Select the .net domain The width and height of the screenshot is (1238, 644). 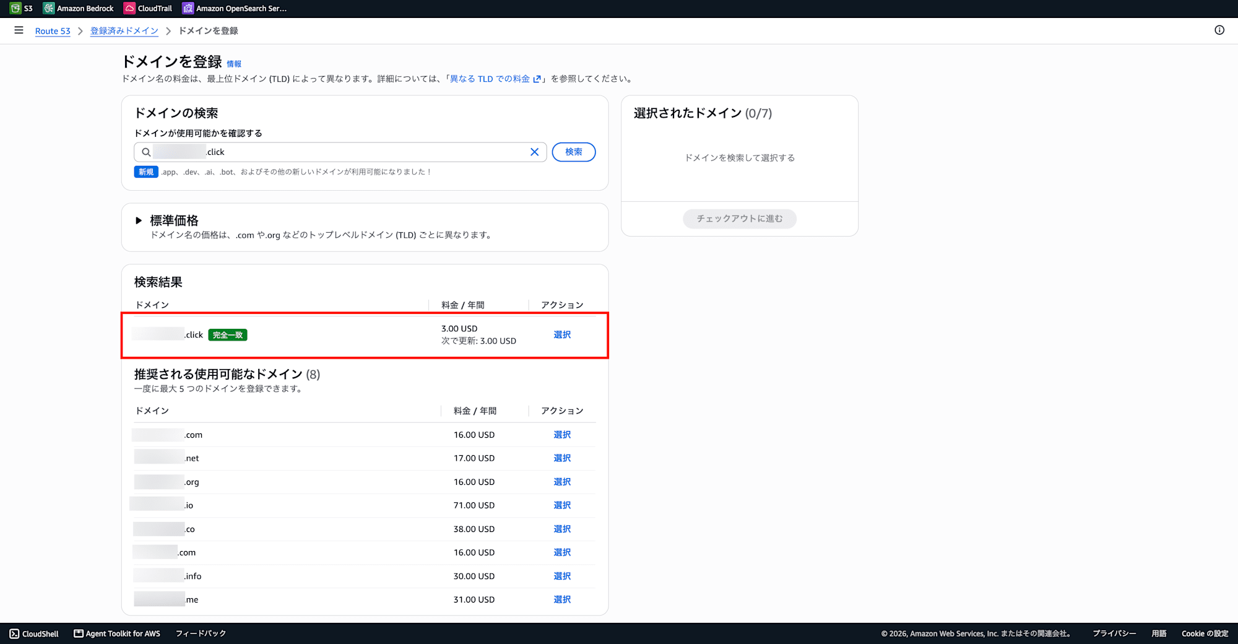coord(562,458)
